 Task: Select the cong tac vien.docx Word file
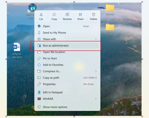coord(17,50)
